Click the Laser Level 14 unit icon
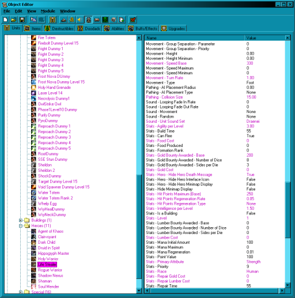The image size is (295, 298). point(33,93)
